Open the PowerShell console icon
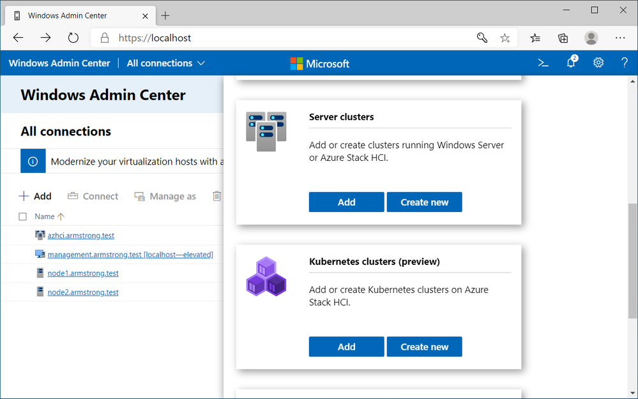Image resolution: width=638 pixels, height=399 pixels. pos(543,63)
